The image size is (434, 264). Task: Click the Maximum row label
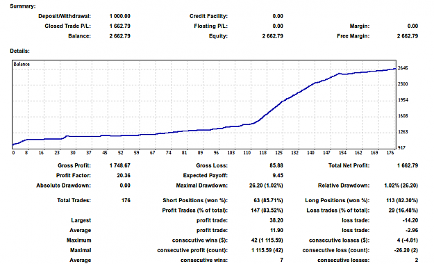coord(79,240)
